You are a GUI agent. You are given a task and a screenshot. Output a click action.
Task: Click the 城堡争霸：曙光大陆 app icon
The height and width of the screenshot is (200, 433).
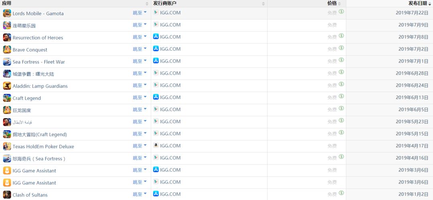tap(7, 74)
